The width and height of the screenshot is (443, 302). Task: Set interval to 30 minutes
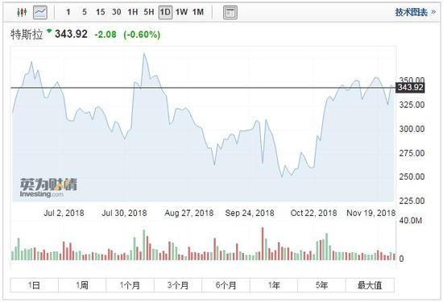coord(117,12)
